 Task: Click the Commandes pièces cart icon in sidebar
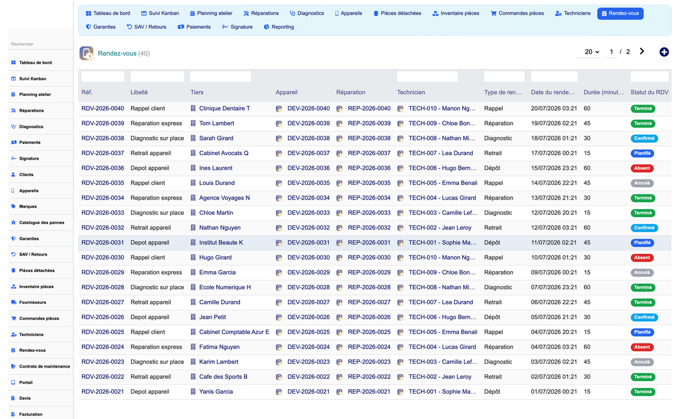coord(14,319)
